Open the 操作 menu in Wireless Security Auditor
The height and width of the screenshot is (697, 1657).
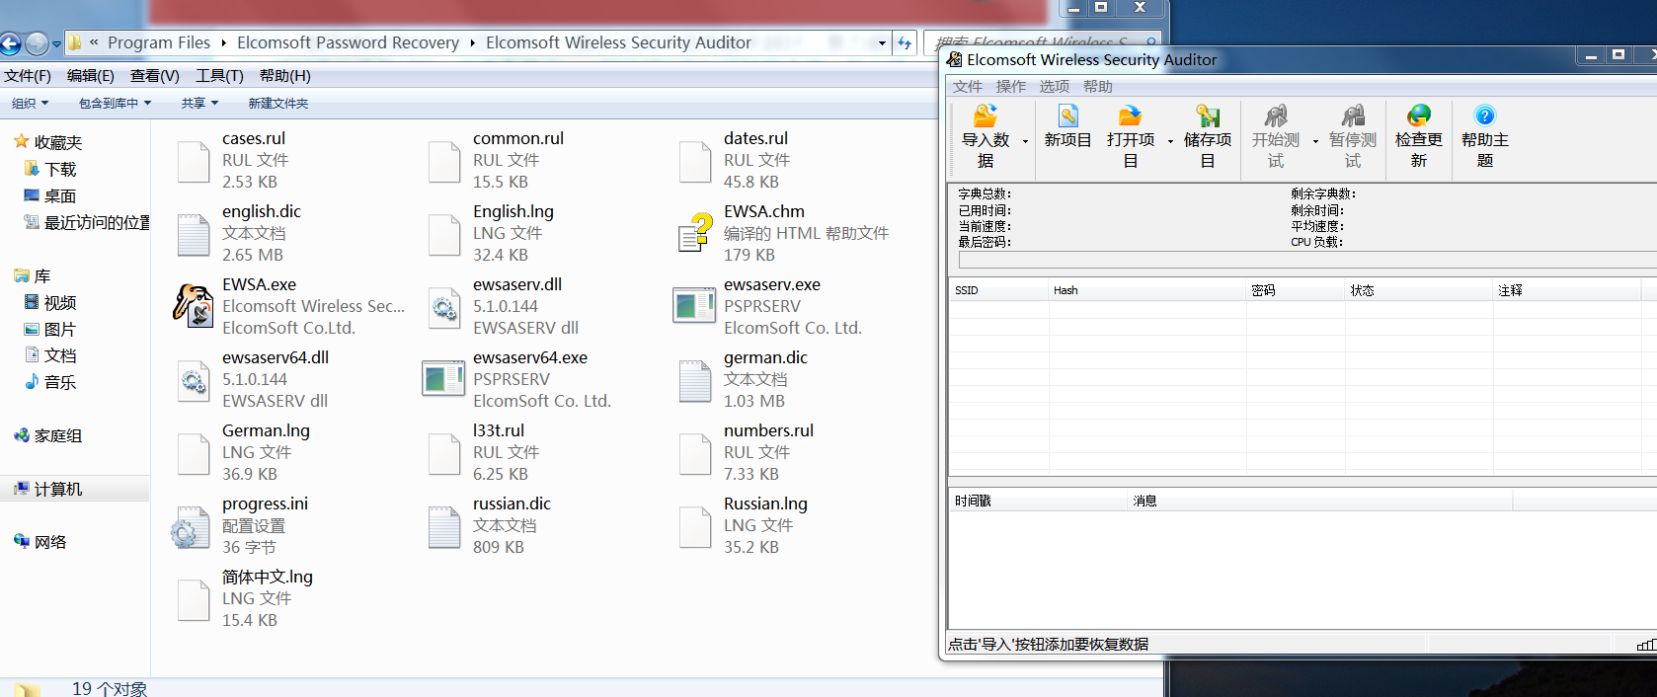[1011, 87]
